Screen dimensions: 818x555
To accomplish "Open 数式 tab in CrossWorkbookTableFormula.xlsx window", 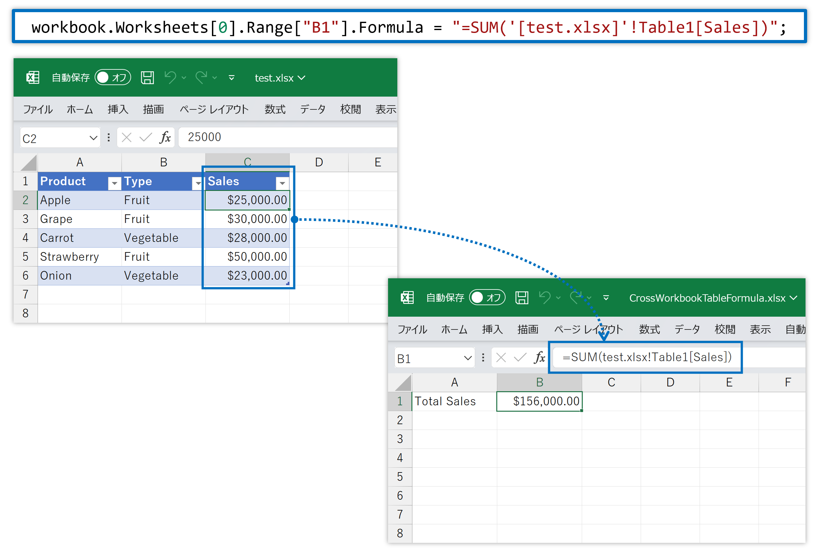I will coord(649,329).
